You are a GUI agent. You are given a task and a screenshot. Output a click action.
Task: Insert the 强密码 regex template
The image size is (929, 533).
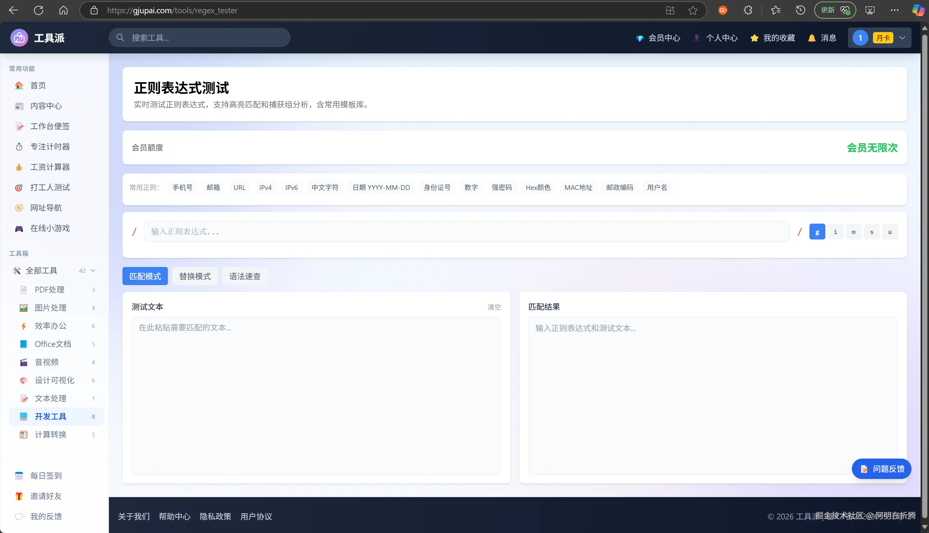tap(501, 187)
